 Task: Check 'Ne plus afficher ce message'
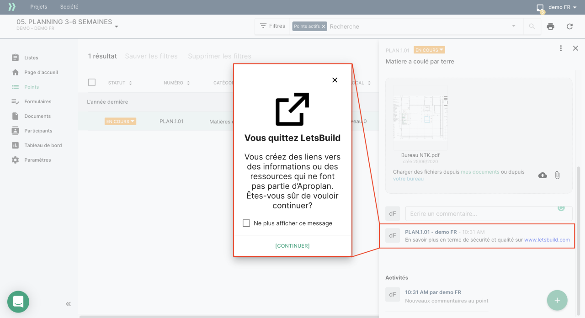(x=246, y=223)
